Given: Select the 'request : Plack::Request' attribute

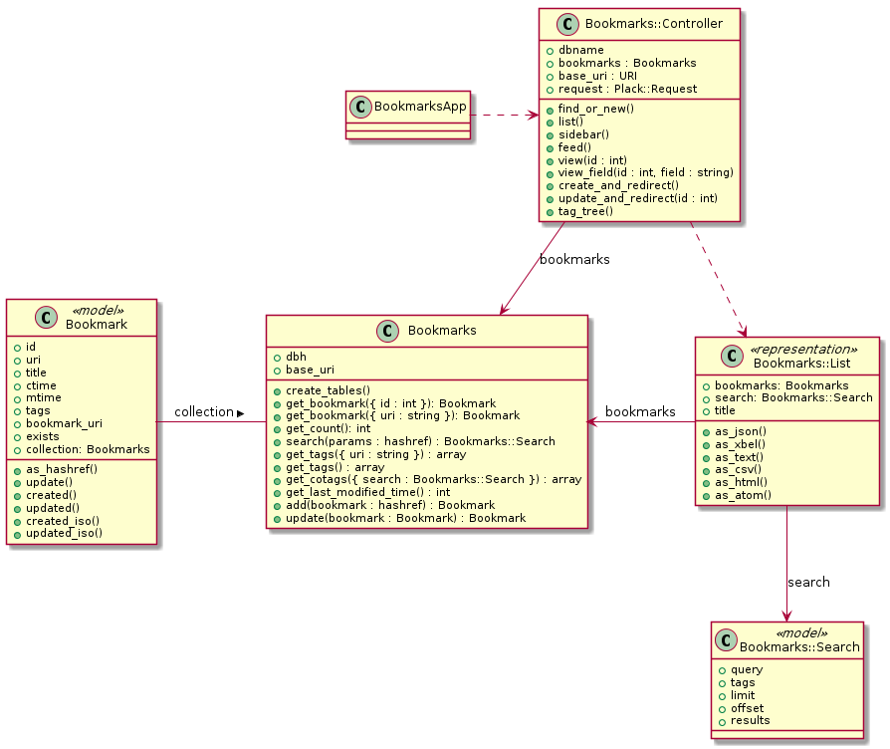Looking at the screenshot, I should point(628,90).
